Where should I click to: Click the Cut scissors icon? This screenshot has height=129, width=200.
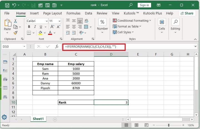[x=15, y=21]
